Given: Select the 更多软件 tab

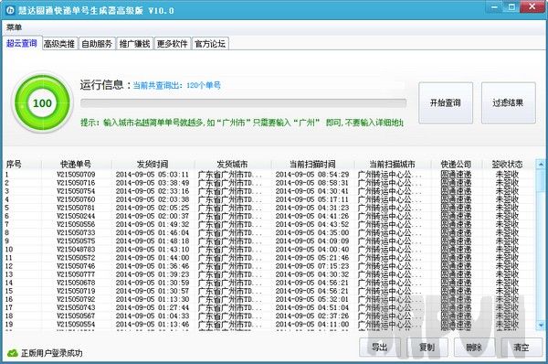Looking at the screenshot, I should (x=173, y=44).
